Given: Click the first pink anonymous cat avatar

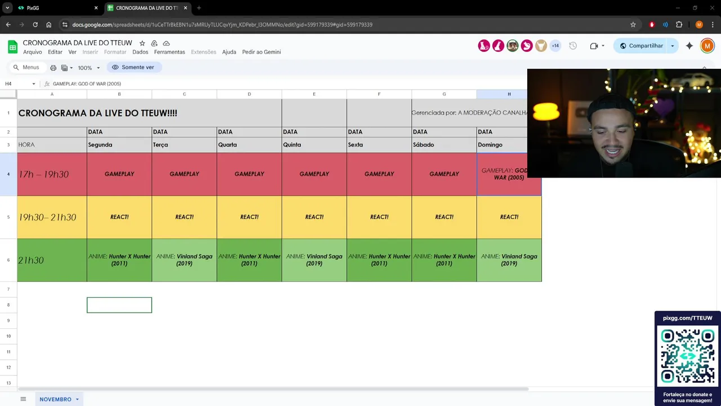Looking at the screenshot, I should (484, 46).
